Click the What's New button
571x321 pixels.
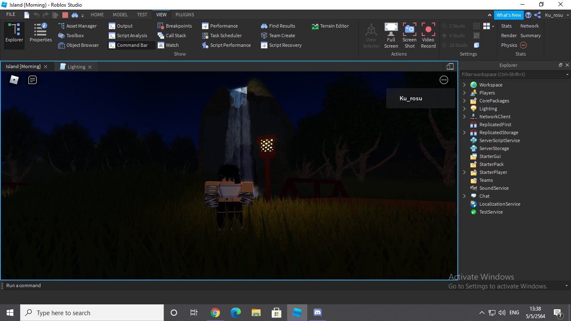point(509,15)
